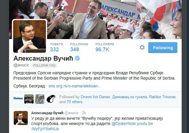Open the Danas newspaper follower avatar
This screenshot has width=189, height=133.
tap(18, 99)
